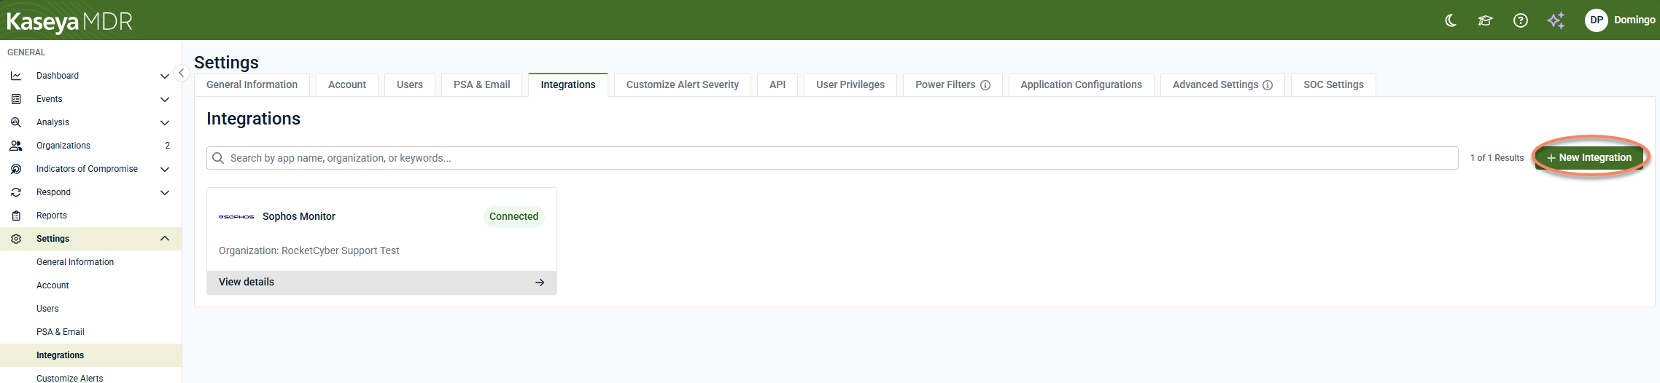The height and width of the screenshot is (383, 1660).
Task: Expand the Analysis menu chevron
Action: [165, 122]
